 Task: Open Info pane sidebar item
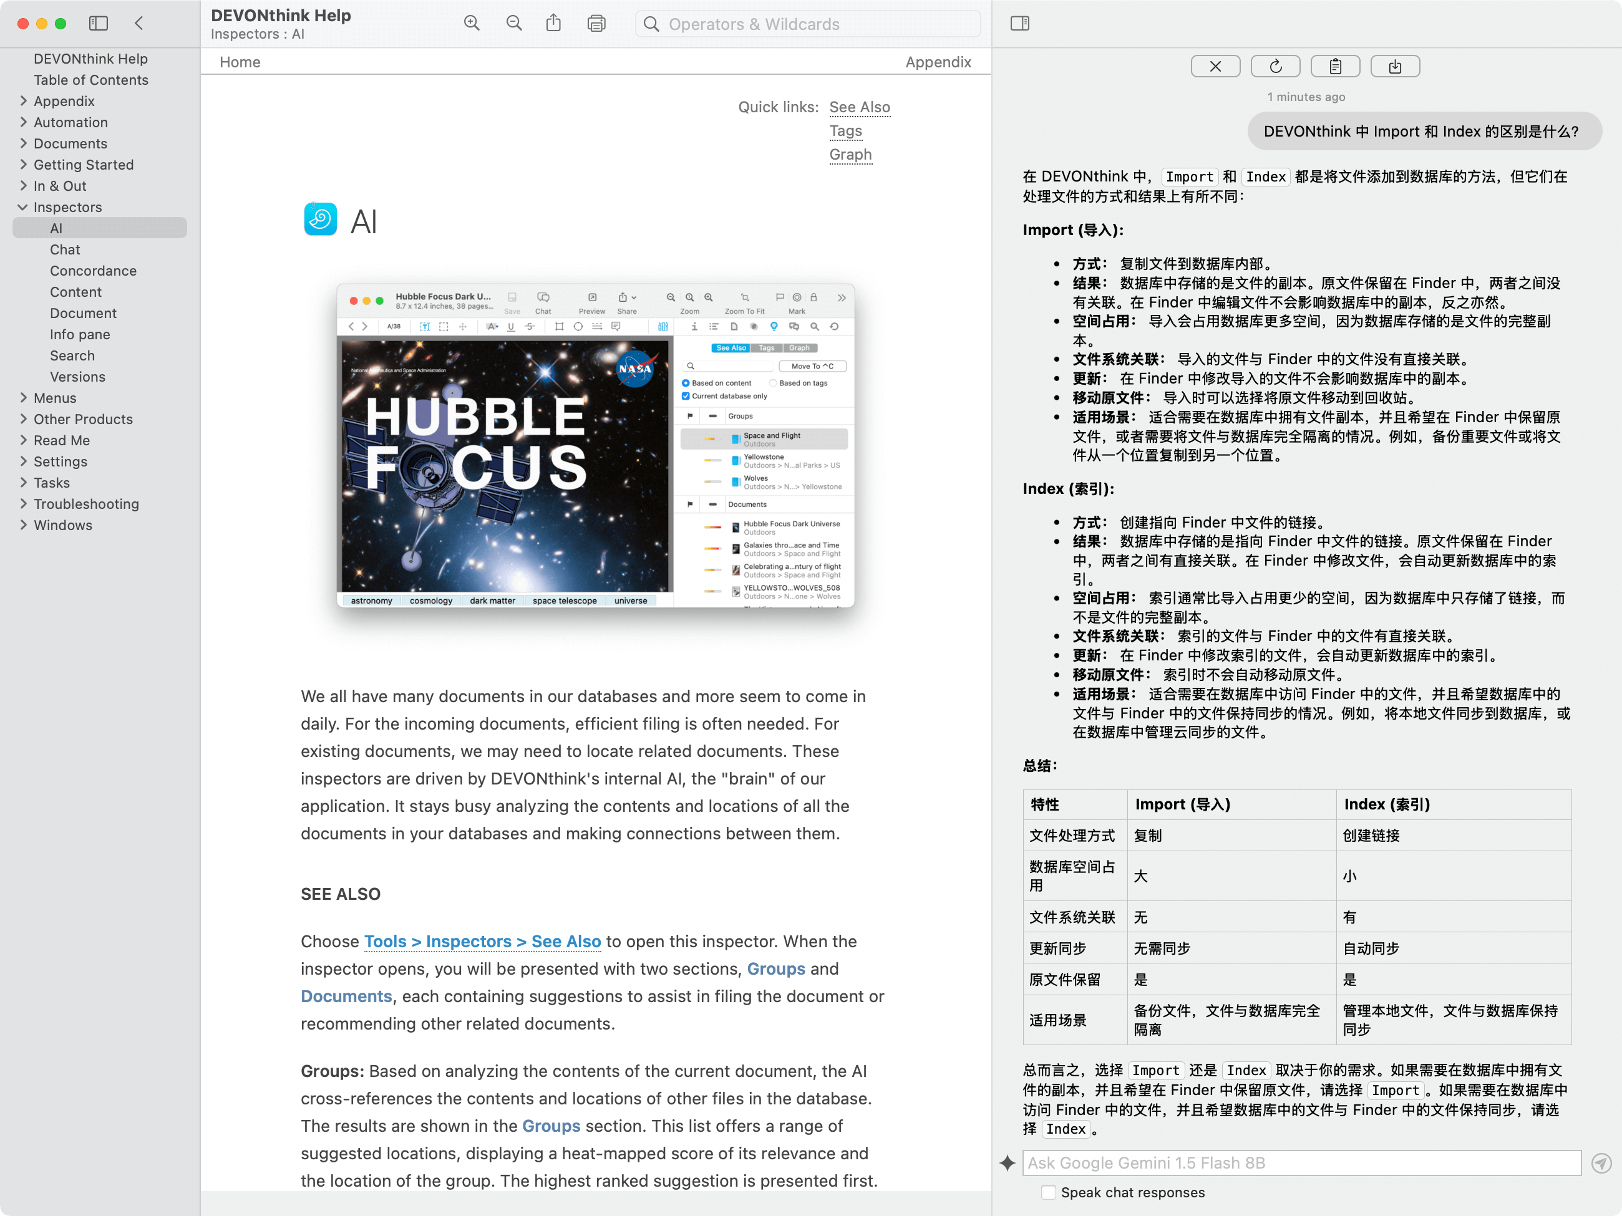pyautogui.click(x=80, y=334)
